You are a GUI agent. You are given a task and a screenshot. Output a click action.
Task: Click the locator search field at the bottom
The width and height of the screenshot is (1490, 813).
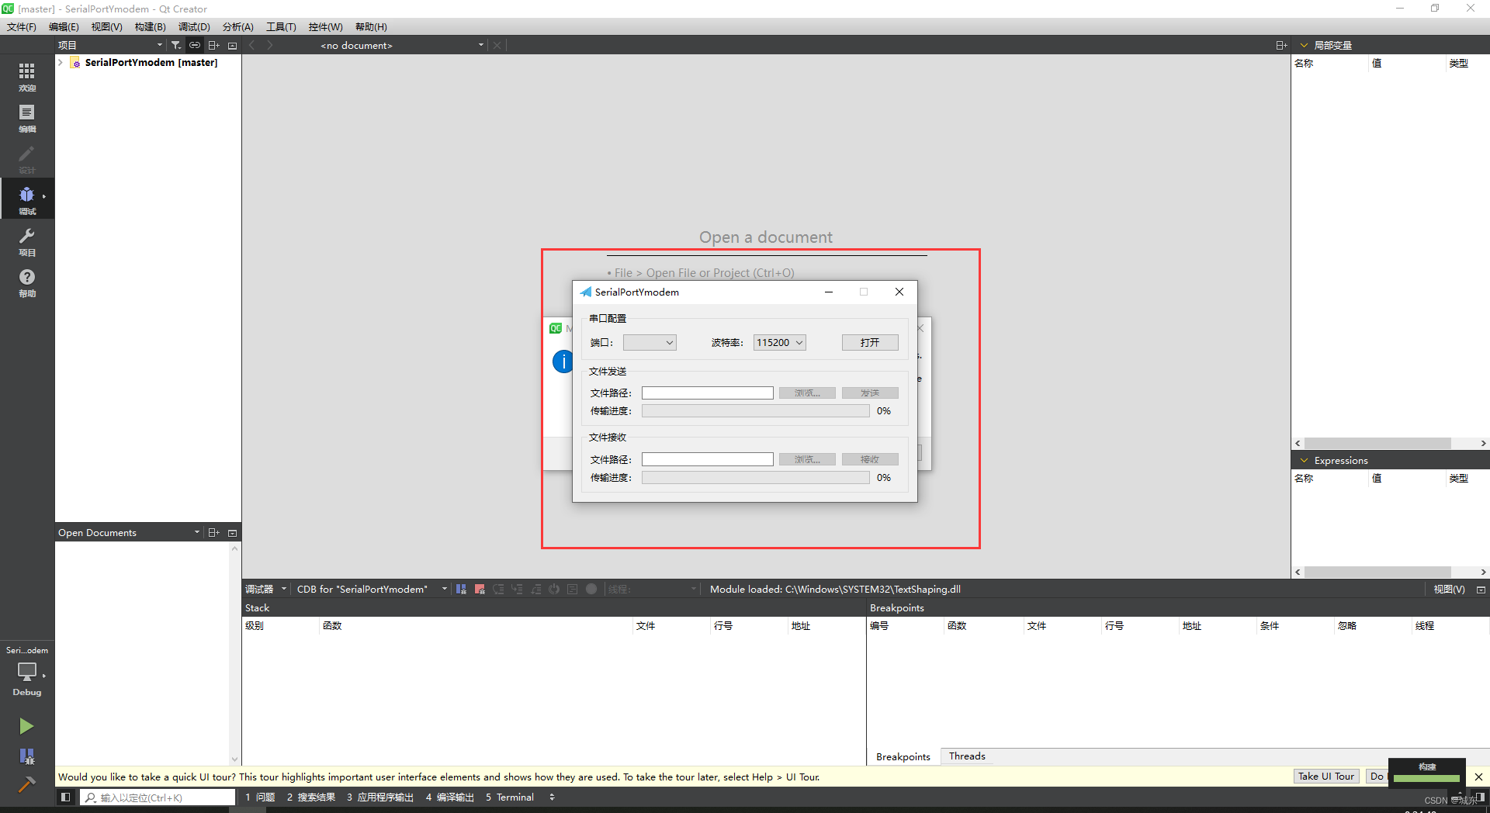(155, 797)
